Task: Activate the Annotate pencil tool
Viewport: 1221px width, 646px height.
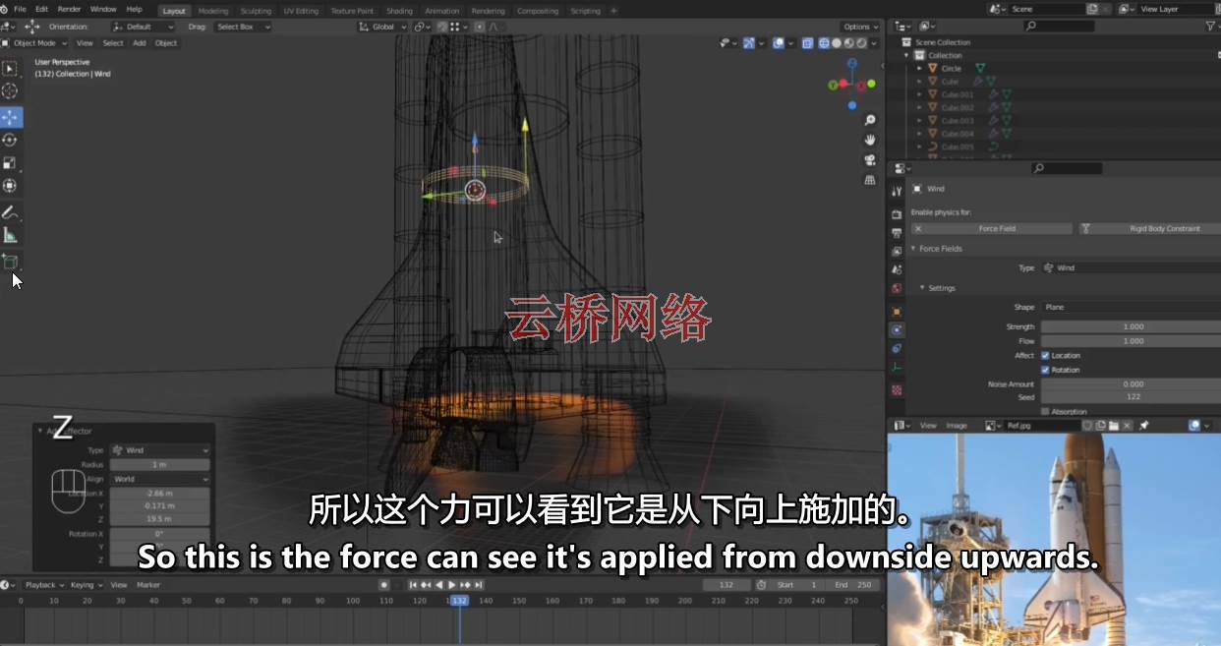Action: pos(10,212)
